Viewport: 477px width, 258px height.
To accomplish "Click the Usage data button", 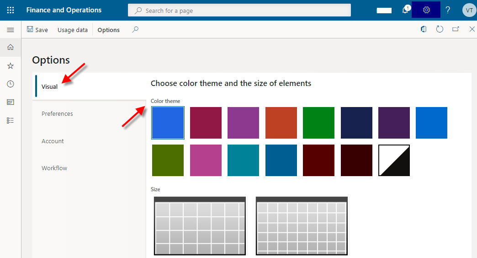I will (72, 30).
